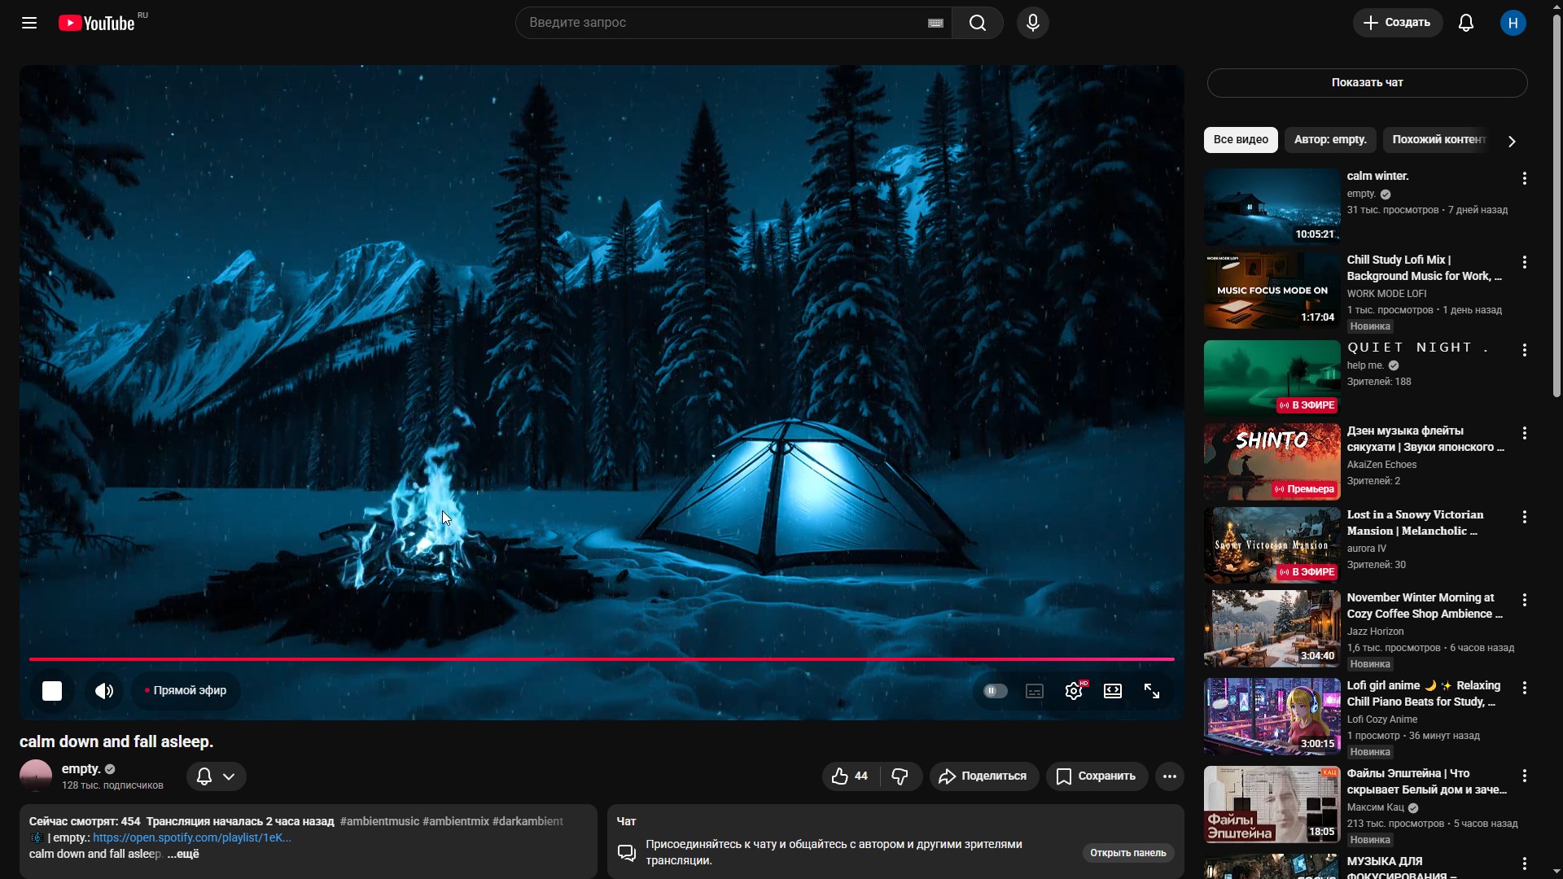1563x879 pixels.
Task: Select the 'Похожий контент' filter chip
Action: [x=1438, y=140]
